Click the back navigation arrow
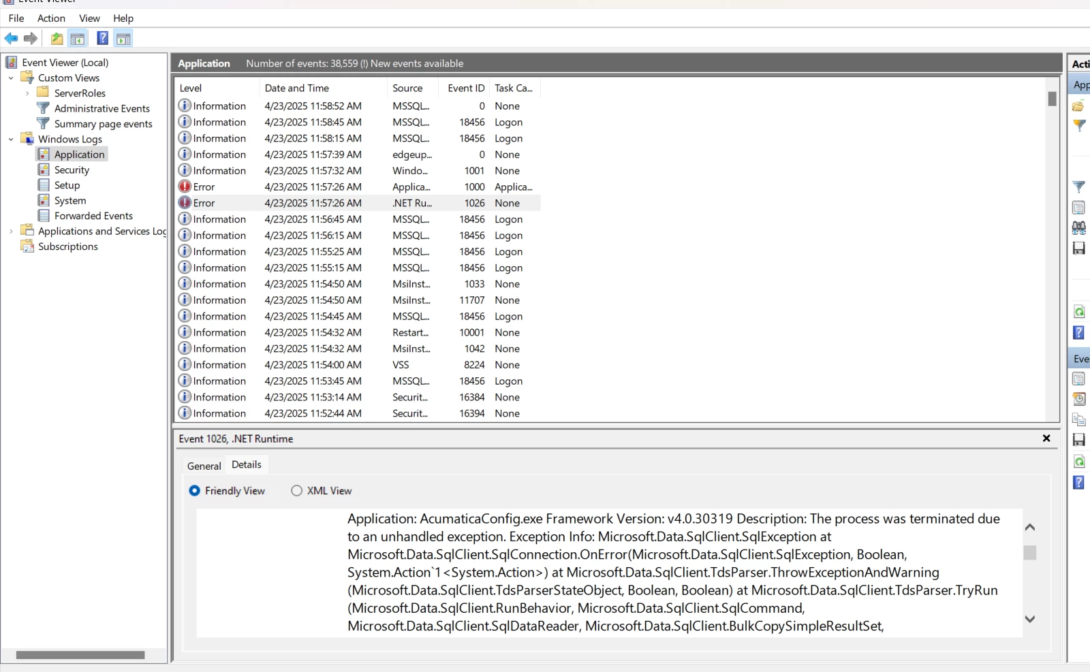1090x672 pixels. point(11,39)
